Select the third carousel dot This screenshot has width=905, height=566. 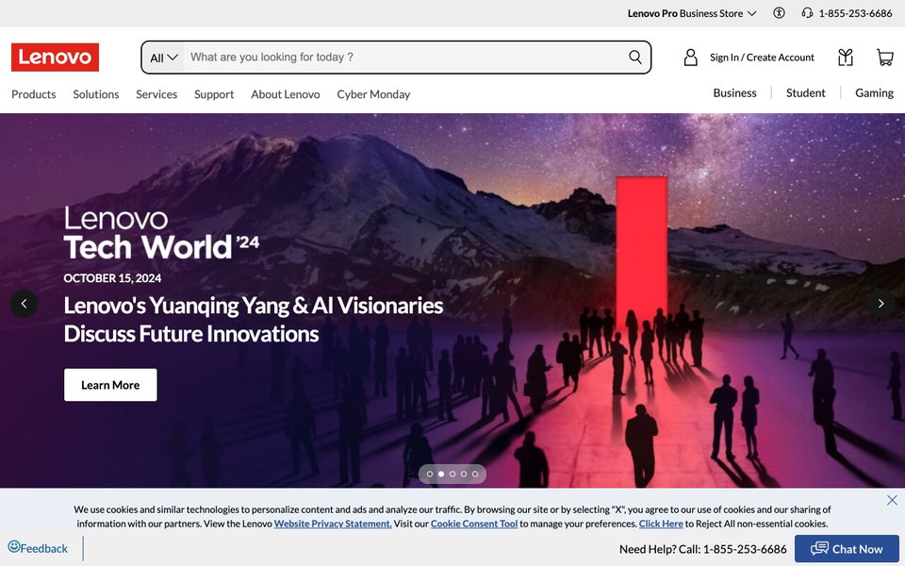tap(452, 474)
